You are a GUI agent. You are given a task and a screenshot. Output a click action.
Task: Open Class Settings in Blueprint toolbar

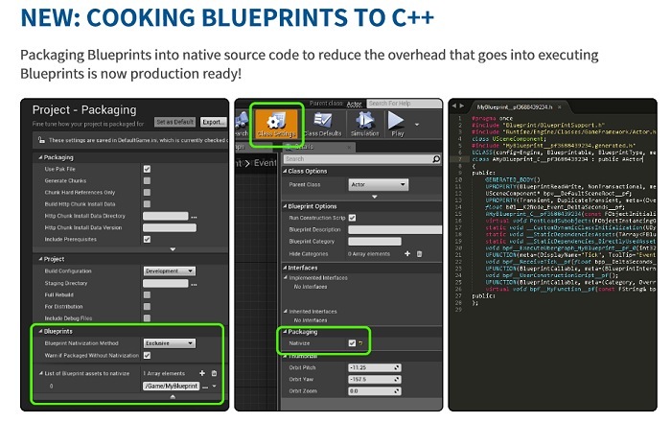(276, 124)
